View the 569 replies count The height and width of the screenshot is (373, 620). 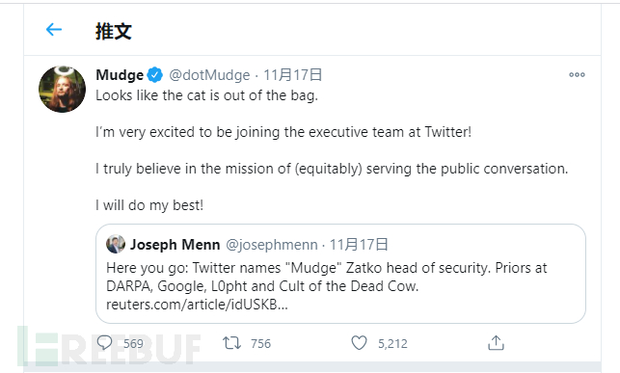133,343
